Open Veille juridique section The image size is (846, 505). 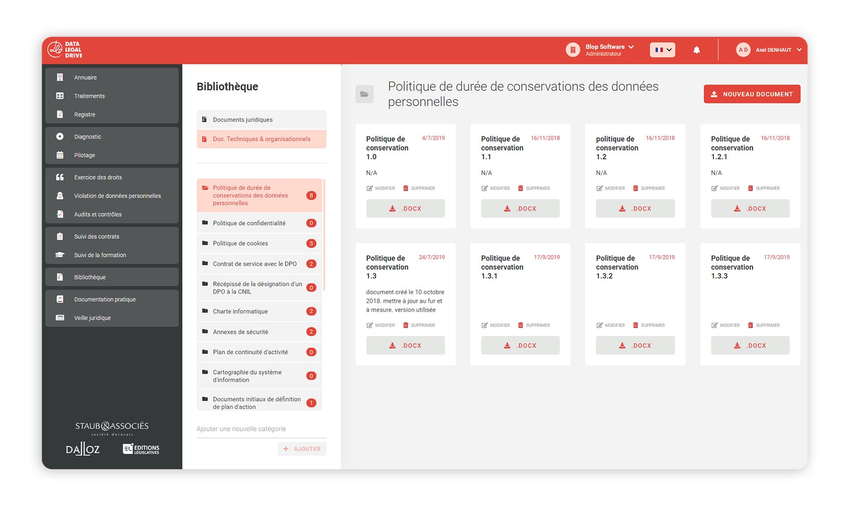click(112, 318)
